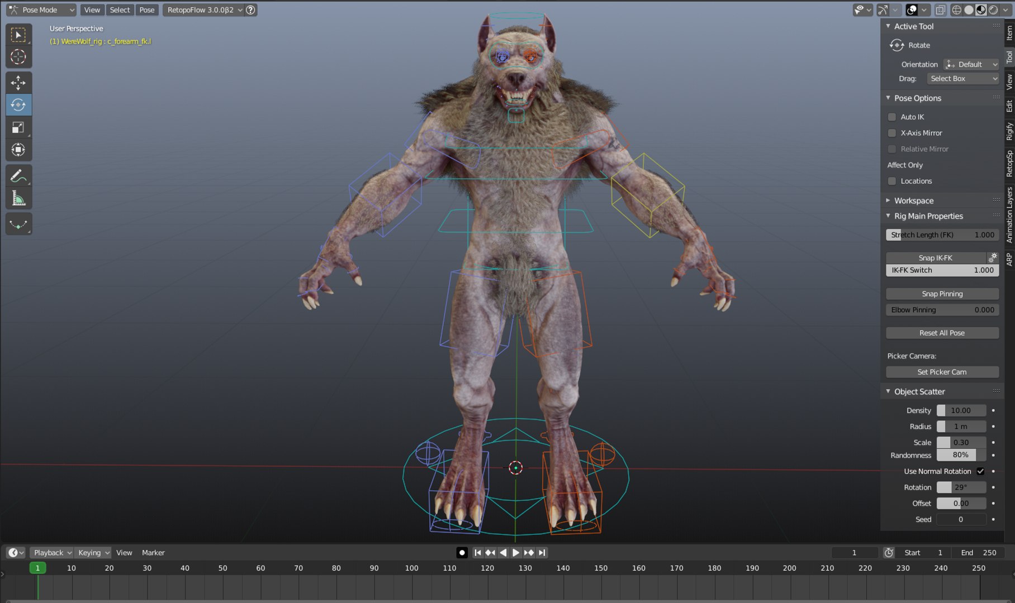Image resolution: width=1015 pixels, height=603 pixels.
Task: Switch to the Rigify sidebar tab
Action: (1009, 131)
